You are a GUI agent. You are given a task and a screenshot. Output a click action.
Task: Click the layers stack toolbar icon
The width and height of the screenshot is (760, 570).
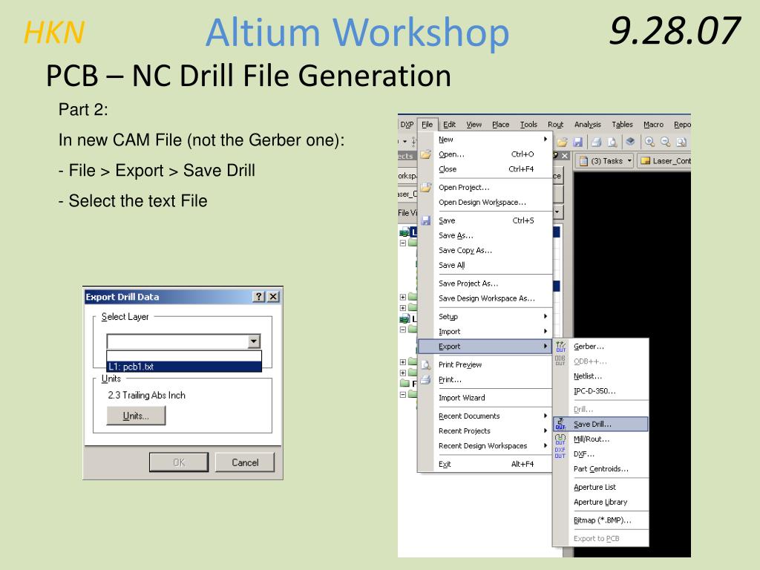pos(630,142)
